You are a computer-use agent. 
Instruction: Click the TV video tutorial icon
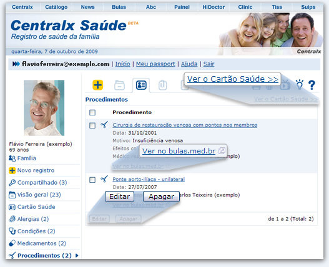pos(285,85)
